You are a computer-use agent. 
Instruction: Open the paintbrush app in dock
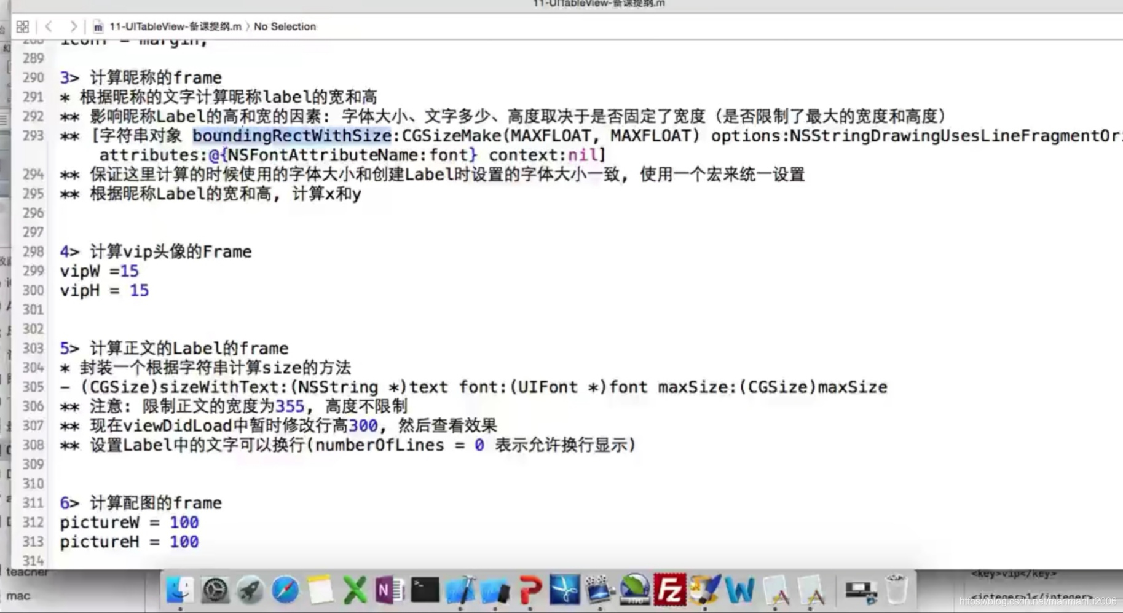pos(704,590)
